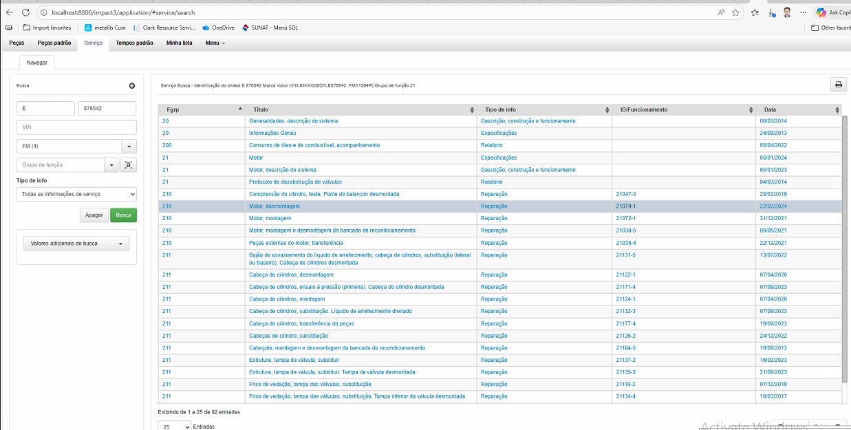Image resolution: width=851 pixels, height=430 pixels.
Task: Add page to browser favorites star
Action: click(735, 12)
